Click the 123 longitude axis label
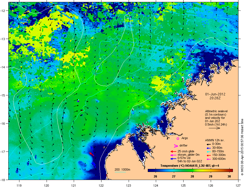The image size is (244, 188). tap(129, 185)
